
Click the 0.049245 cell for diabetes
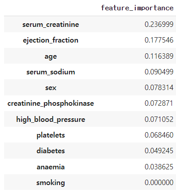(159, 151)
